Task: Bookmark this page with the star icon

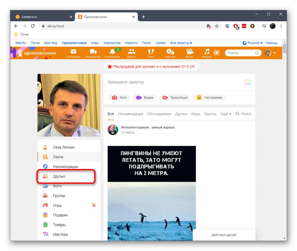Action: click(x=217, y=26)
